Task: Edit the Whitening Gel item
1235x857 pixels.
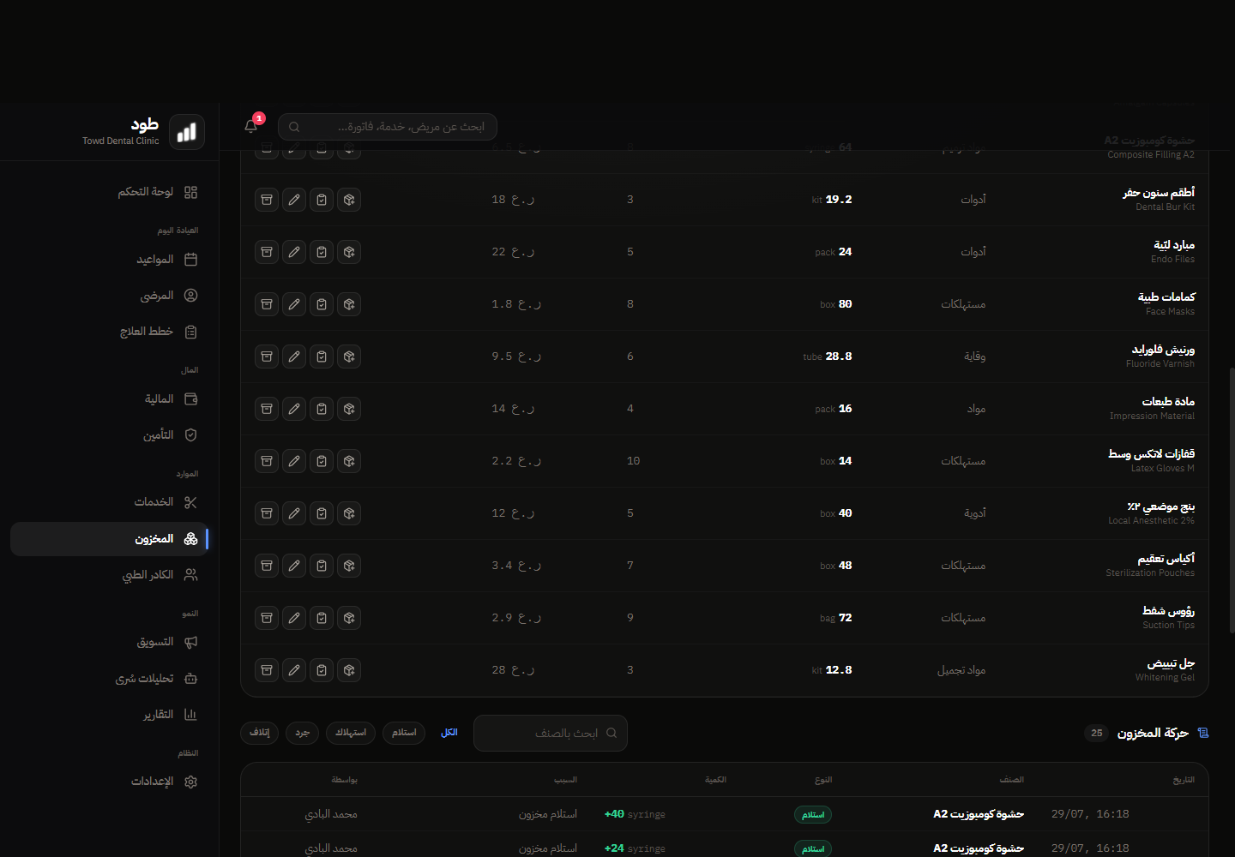Action: click(x=294, y=670)
